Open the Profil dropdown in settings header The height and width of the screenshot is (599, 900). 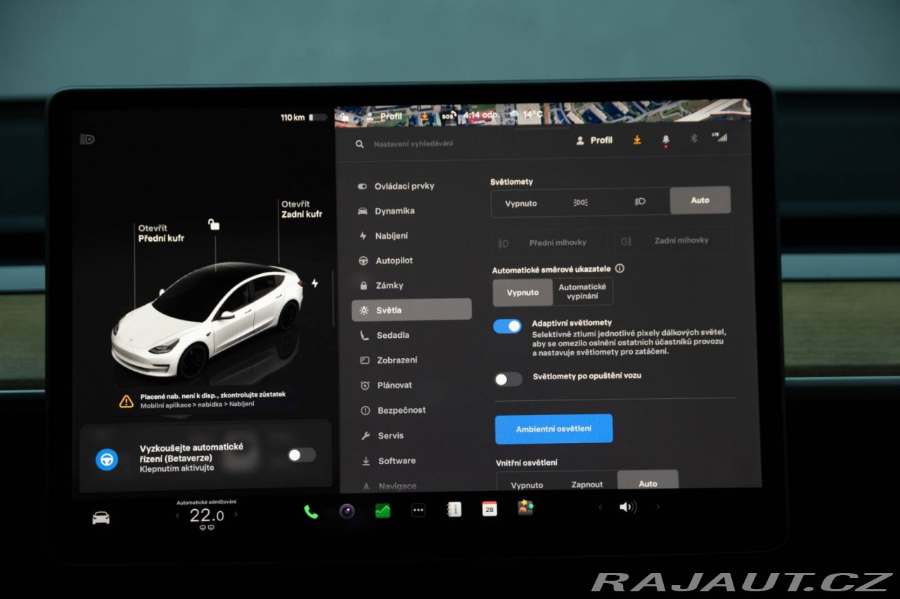594,140
